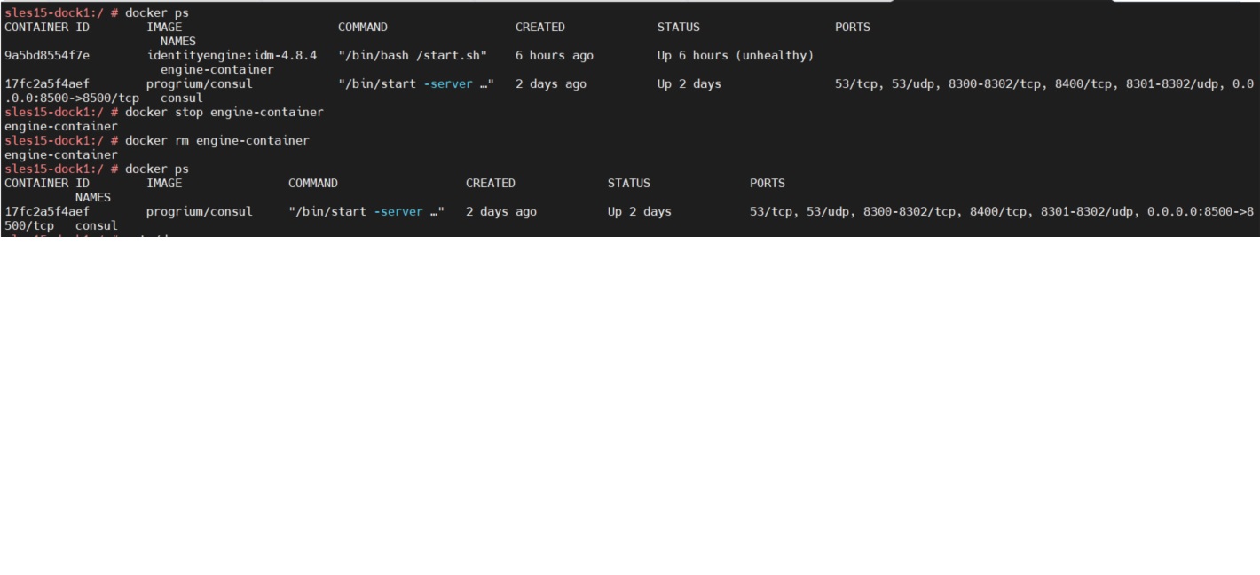Select the STATUS column header
The height and width of the screenshot is (575, 1260).
(x=678, y=27)
